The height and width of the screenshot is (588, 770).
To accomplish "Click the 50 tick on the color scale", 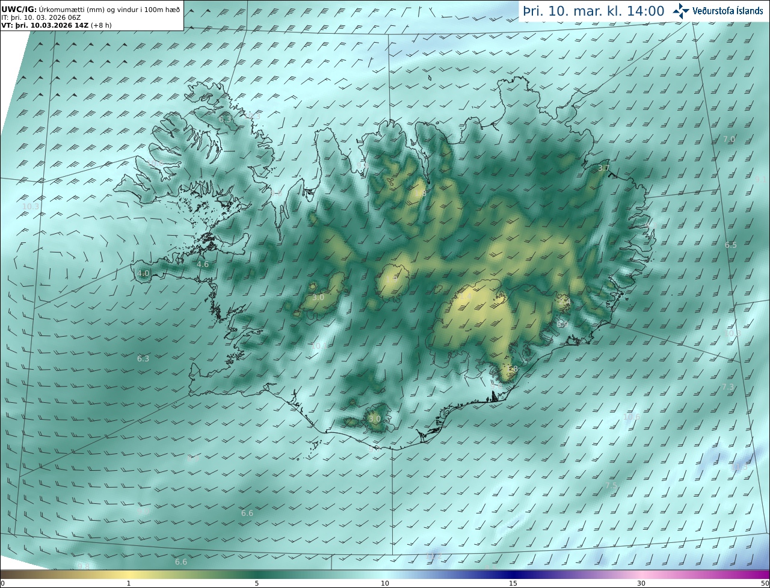I will click(765, 583).
